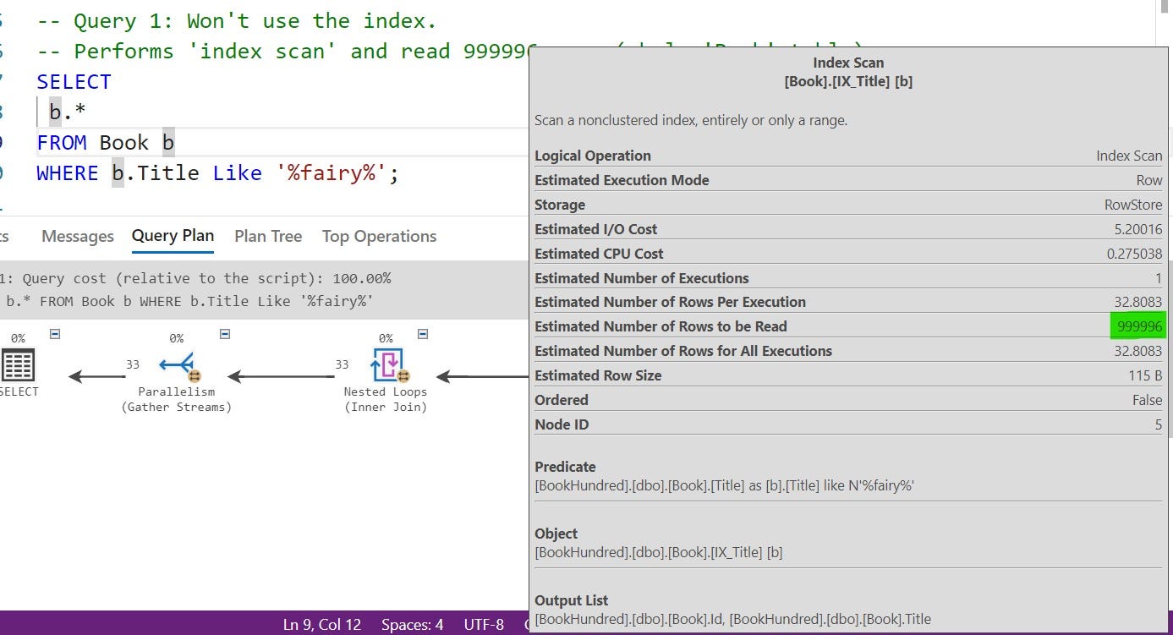Click the Storage RowStore value
The height and width of the screenshot is (635, 1173).
tap(1133, 205)
